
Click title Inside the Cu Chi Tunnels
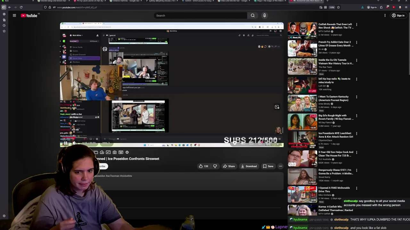tap(336, 62)
